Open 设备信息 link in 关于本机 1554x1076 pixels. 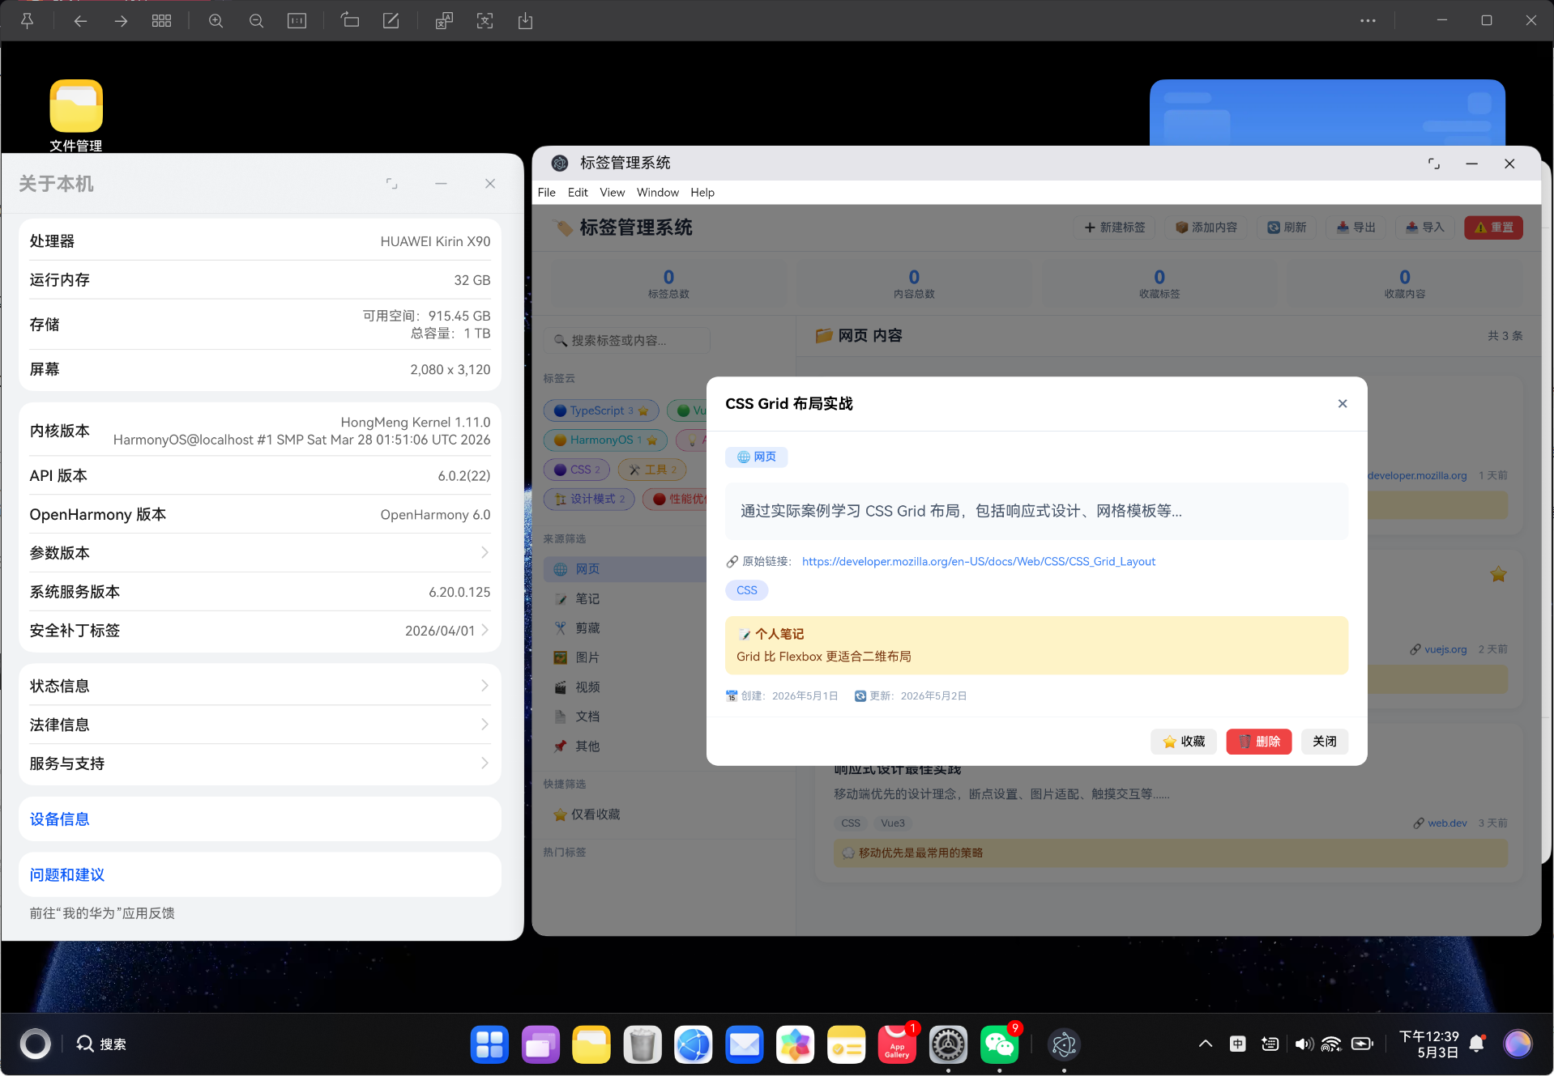[59, 819]
